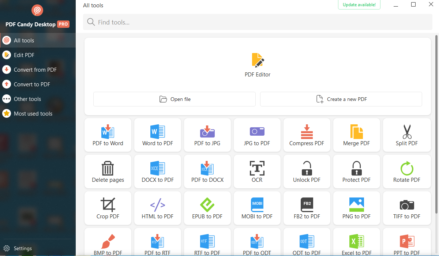Screen dimensions: 439x256
Task: Focus the Find tools search field
Action: (x=258, y=22)
